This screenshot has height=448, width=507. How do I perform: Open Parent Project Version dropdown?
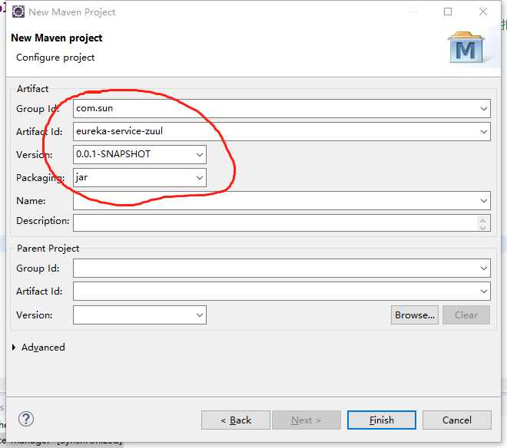(x=200, y=315)
